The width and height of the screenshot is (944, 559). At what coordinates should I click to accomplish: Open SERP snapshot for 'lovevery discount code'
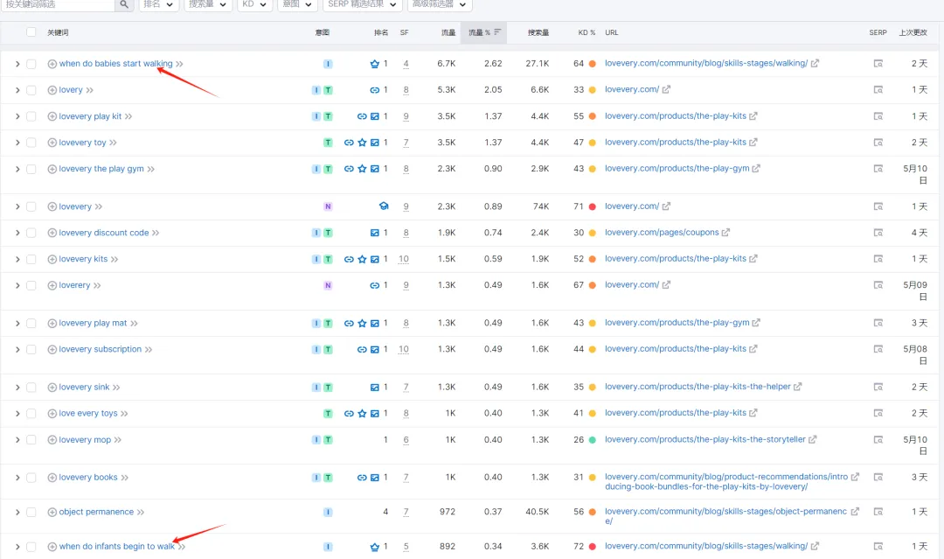click(x=878, y=233)
